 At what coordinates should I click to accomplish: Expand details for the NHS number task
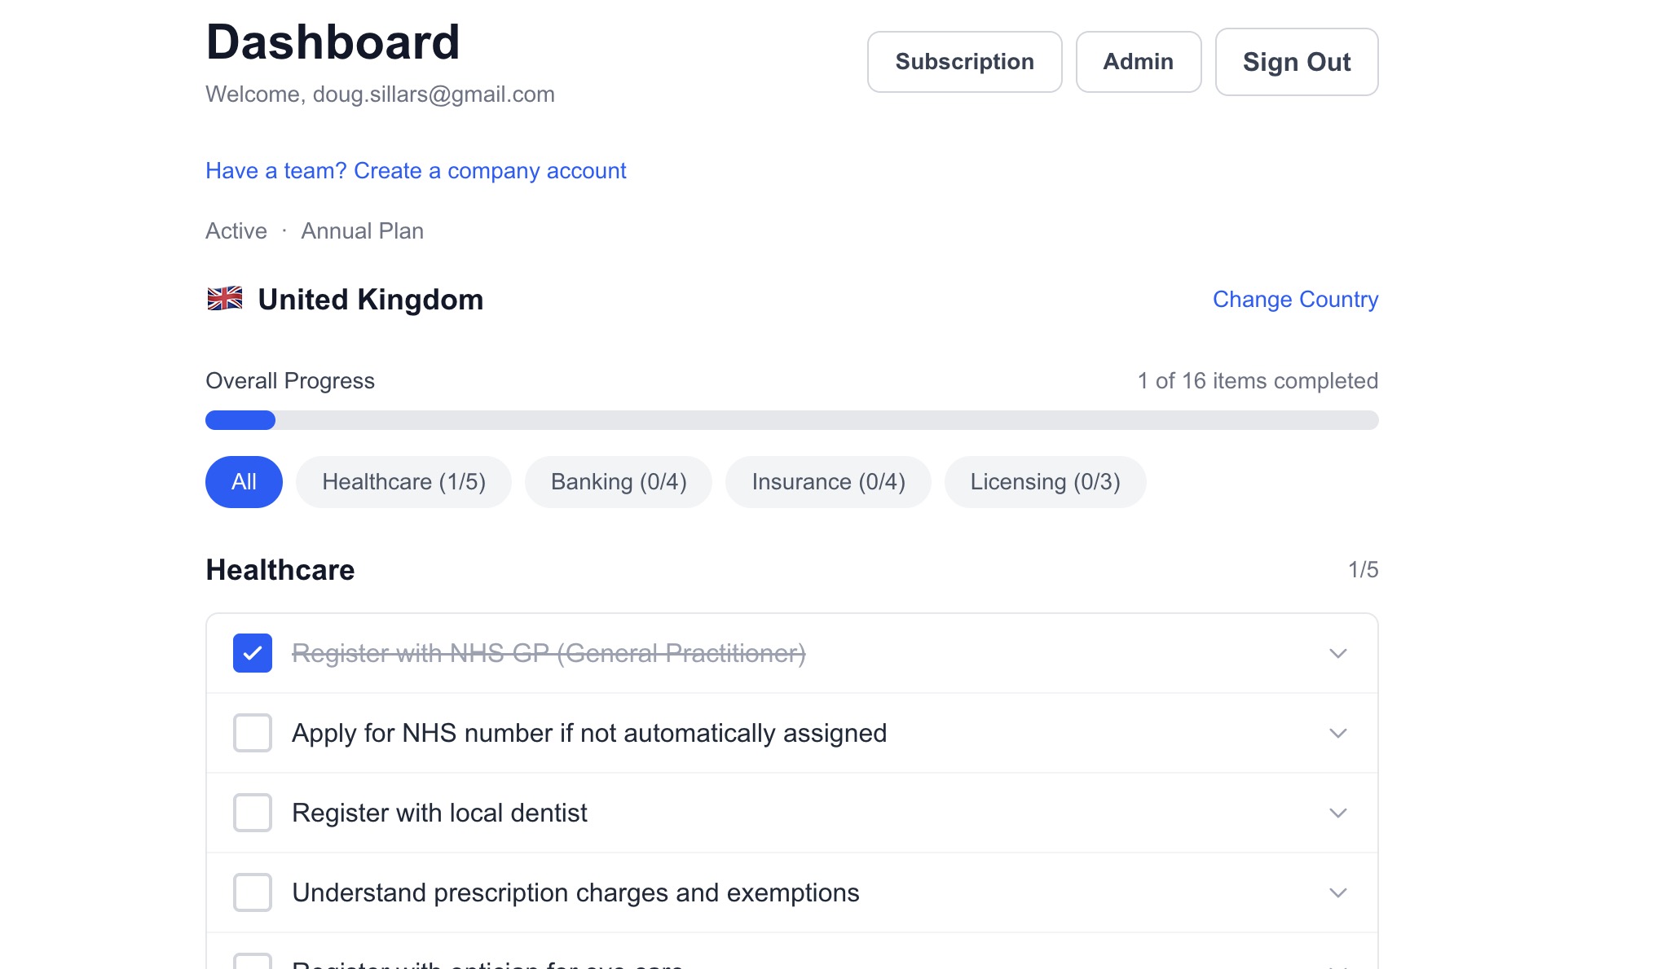(1337, 732)
